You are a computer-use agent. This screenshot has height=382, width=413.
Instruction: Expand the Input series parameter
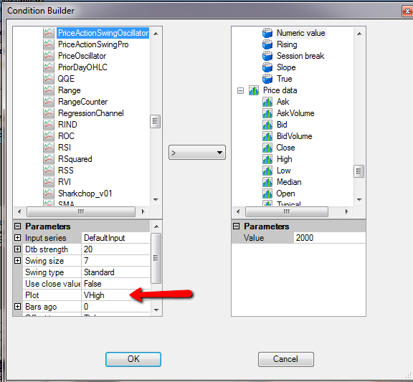point(18,238)
